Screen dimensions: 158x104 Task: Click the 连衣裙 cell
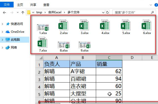point(83,86)
